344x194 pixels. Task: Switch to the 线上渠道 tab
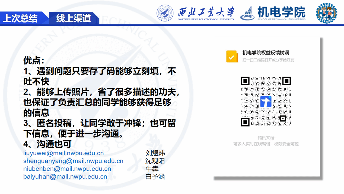(74, 18)
